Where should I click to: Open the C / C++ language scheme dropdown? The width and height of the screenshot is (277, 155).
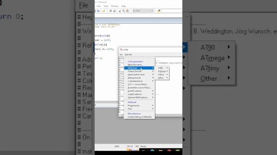[143, 11]
